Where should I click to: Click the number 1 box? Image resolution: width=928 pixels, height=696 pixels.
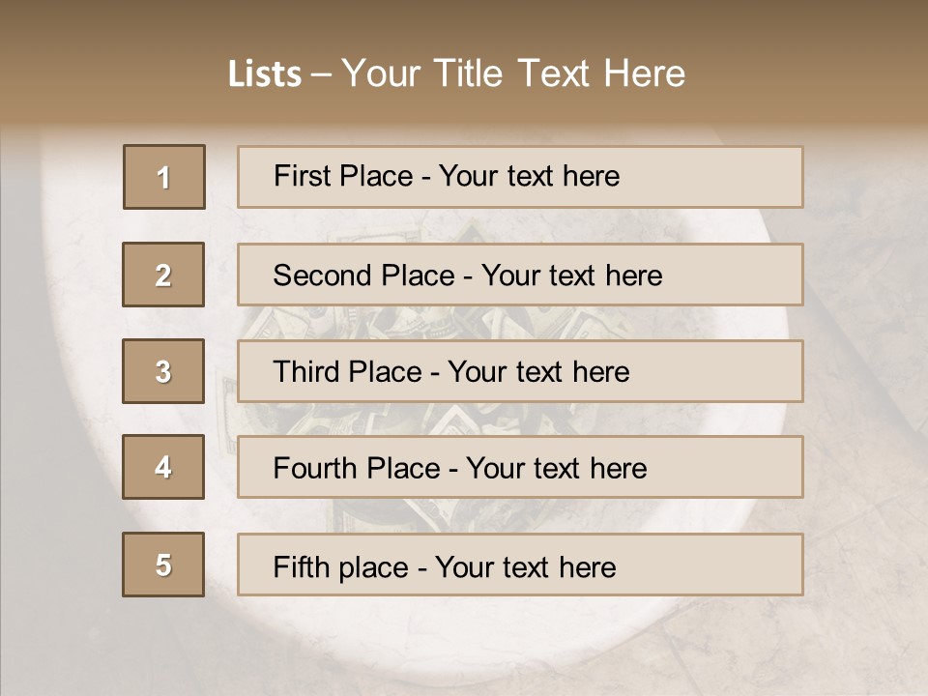click(x=164, y=177)
